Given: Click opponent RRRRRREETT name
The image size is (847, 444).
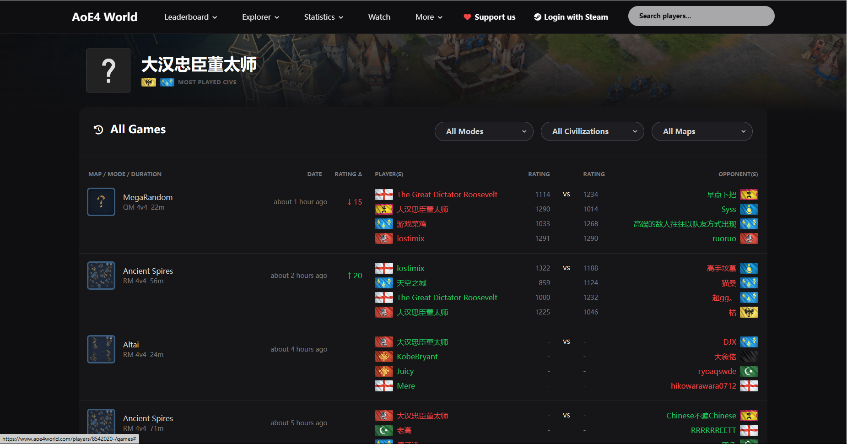Looking at the screenshot, I should [x=713, y=430].
